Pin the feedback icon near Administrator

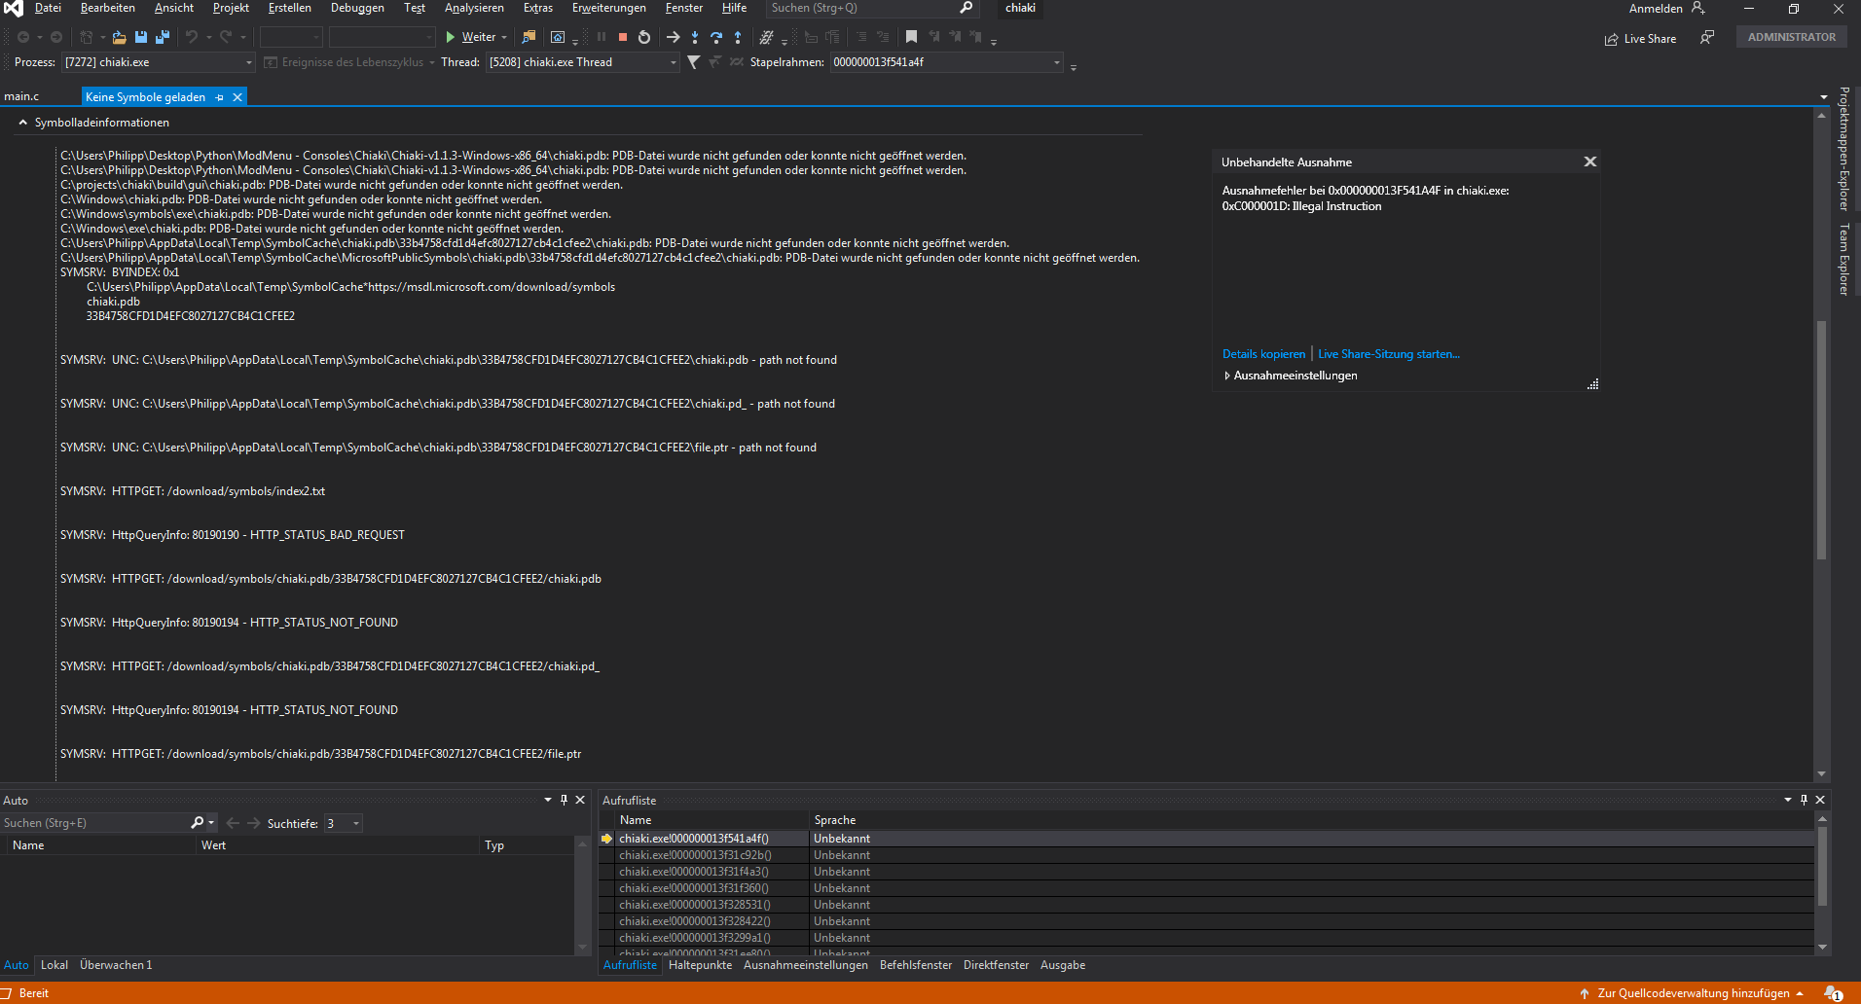[1708, 38]
